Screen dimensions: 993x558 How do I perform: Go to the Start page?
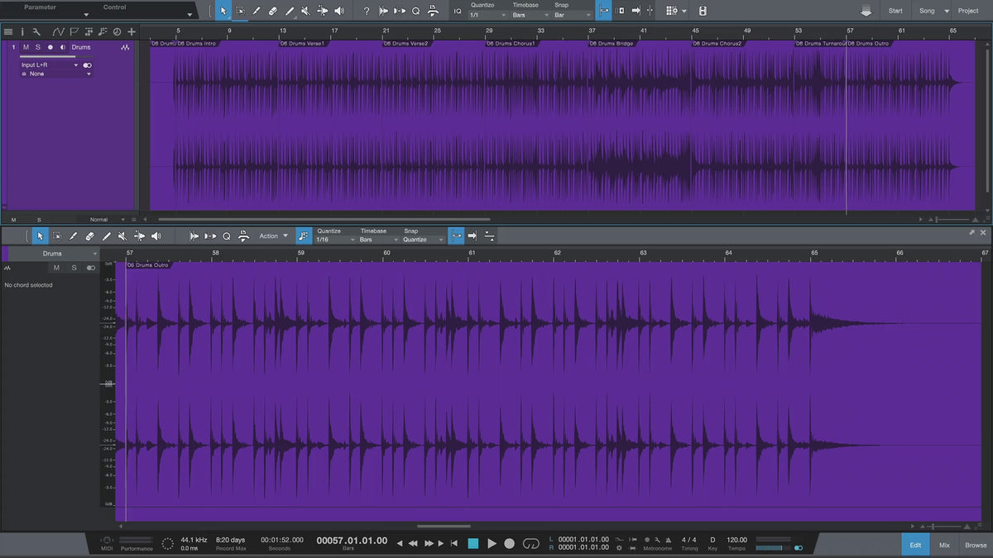(895, 11)
